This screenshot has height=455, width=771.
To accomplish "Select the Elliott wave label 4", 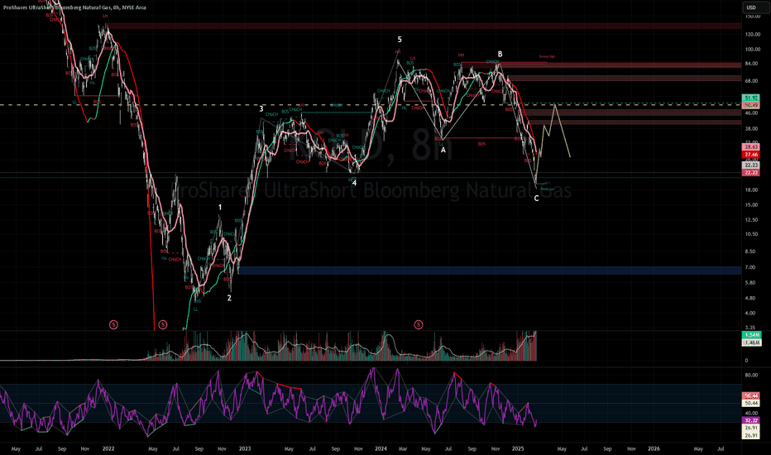I will 354,183.
